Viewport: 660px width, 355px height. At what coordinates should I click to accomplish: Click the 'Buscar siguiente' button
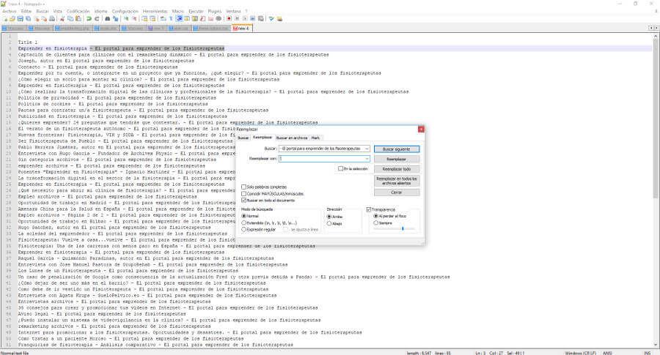coord(397,149)
